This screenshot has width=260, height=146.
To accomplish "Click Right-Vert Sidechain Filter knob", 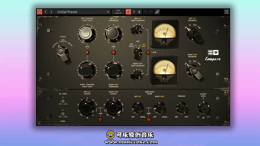I will [159, 108].
